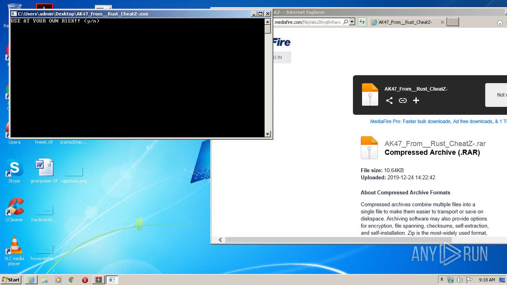Click the share icon in MediaFire file banner
This screenshot has height=285, width=507.
tap(389, 101)
